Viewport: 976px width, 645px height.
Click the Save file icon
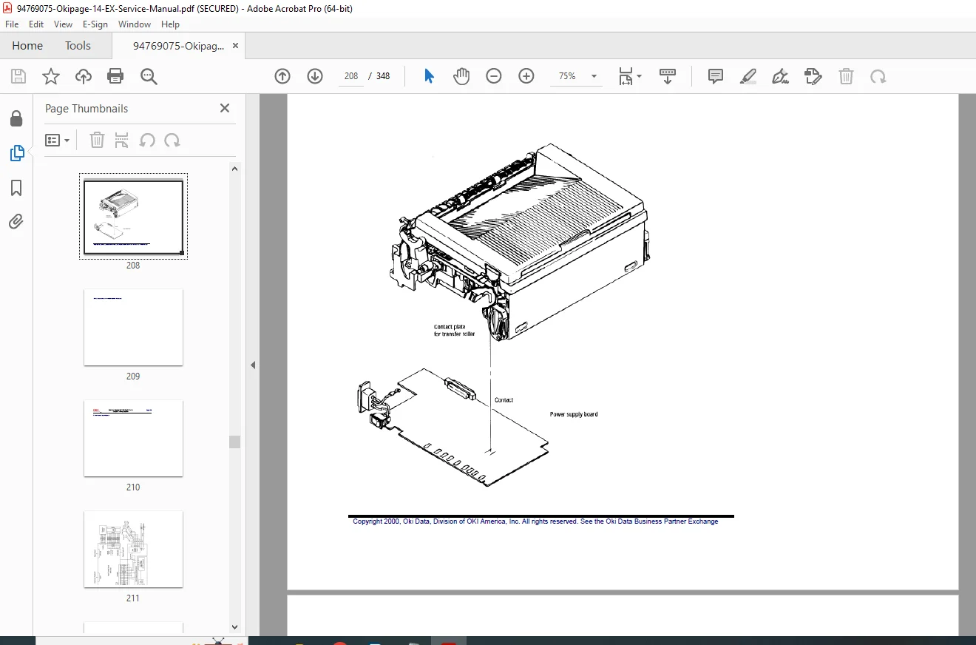(18, 76)
